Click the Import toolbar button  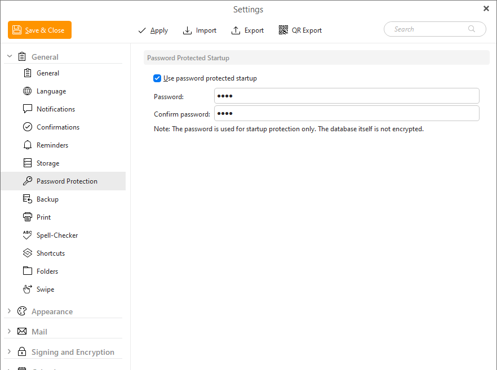point(199,30)
